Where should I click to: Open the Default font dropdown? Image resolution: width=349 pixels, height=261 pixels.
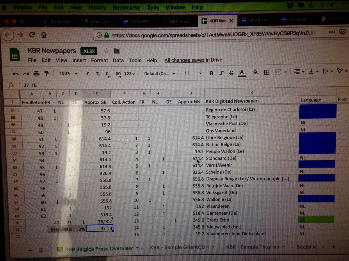point(160,74)
